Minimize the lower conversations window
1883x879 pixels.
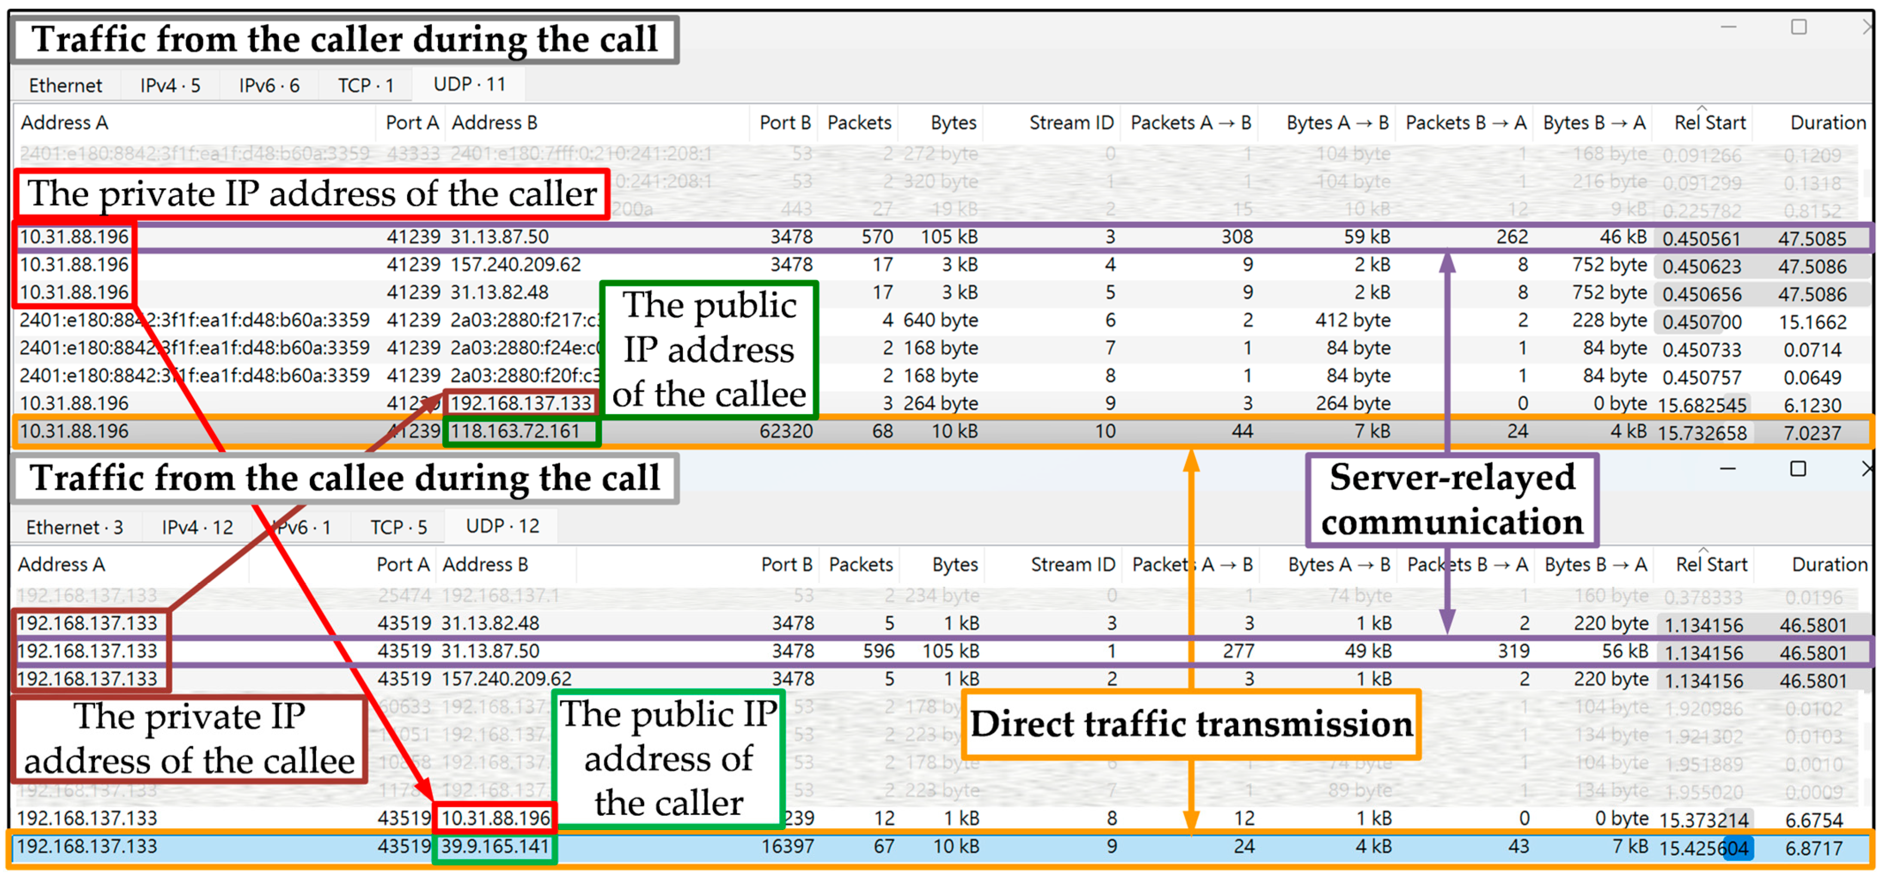tap(1727, 468)
